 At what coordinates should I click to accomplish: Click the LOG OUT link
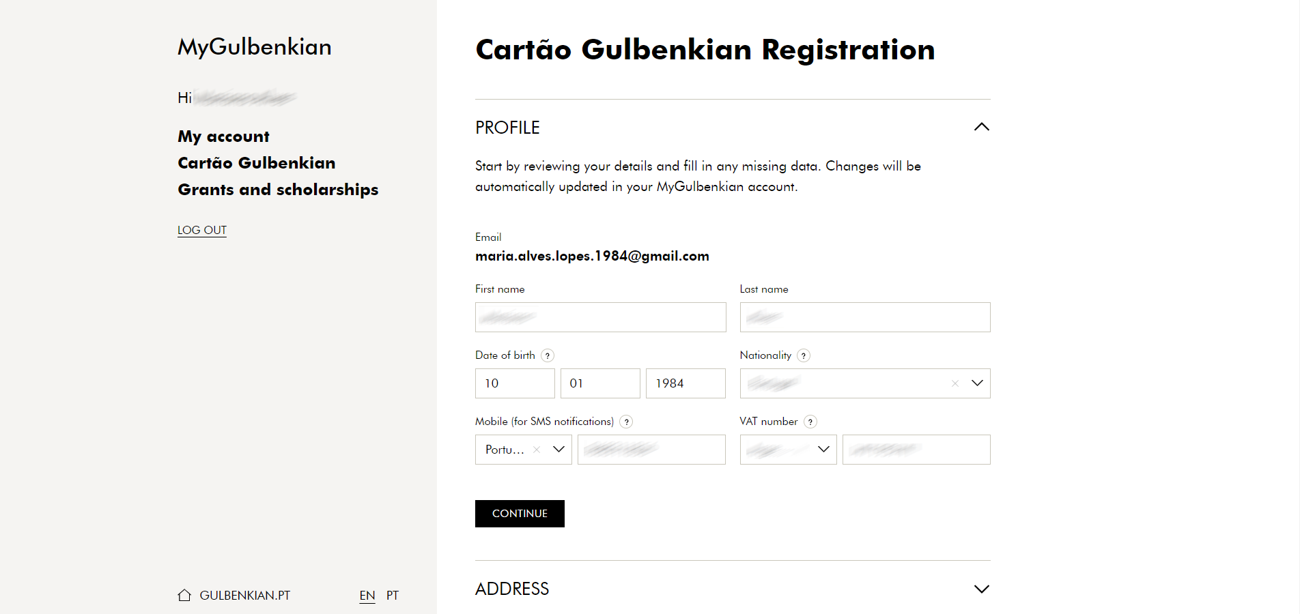point(202,230)
